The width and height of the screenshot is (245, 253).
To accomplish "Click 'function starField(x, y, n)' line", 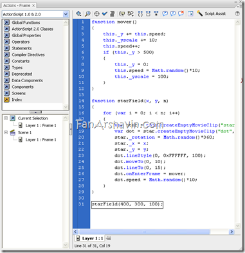I will point(130,101).
